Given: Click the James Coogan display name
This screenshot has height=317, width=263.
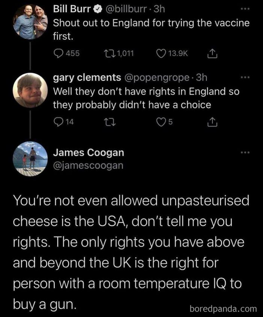Looking at the screenshot, I should point(89,153).
